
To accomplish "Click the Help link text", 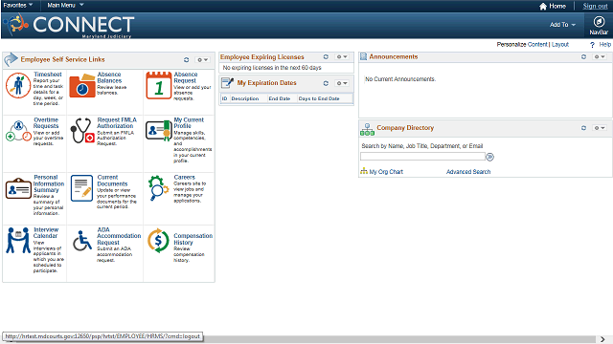I will pyautogui.click(x=604, y=45).
